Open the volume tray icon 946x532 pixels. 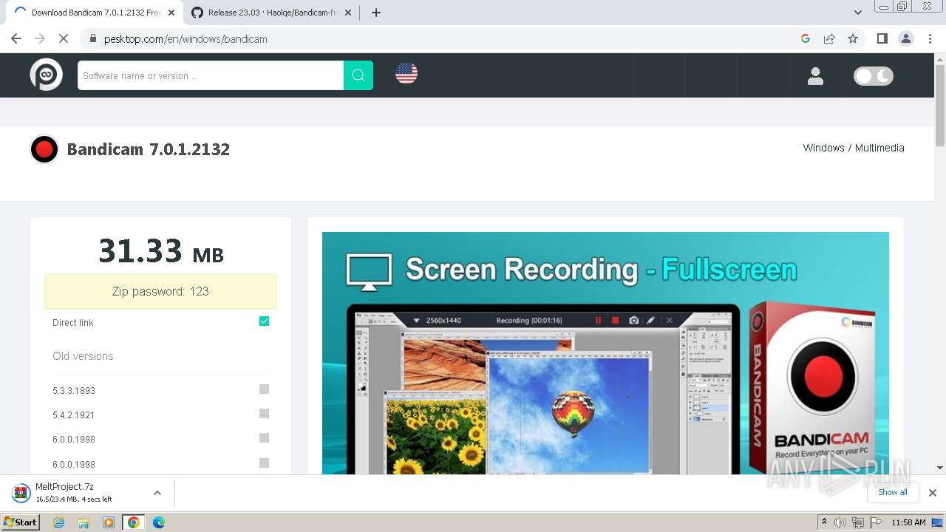[x=840, y=522]
